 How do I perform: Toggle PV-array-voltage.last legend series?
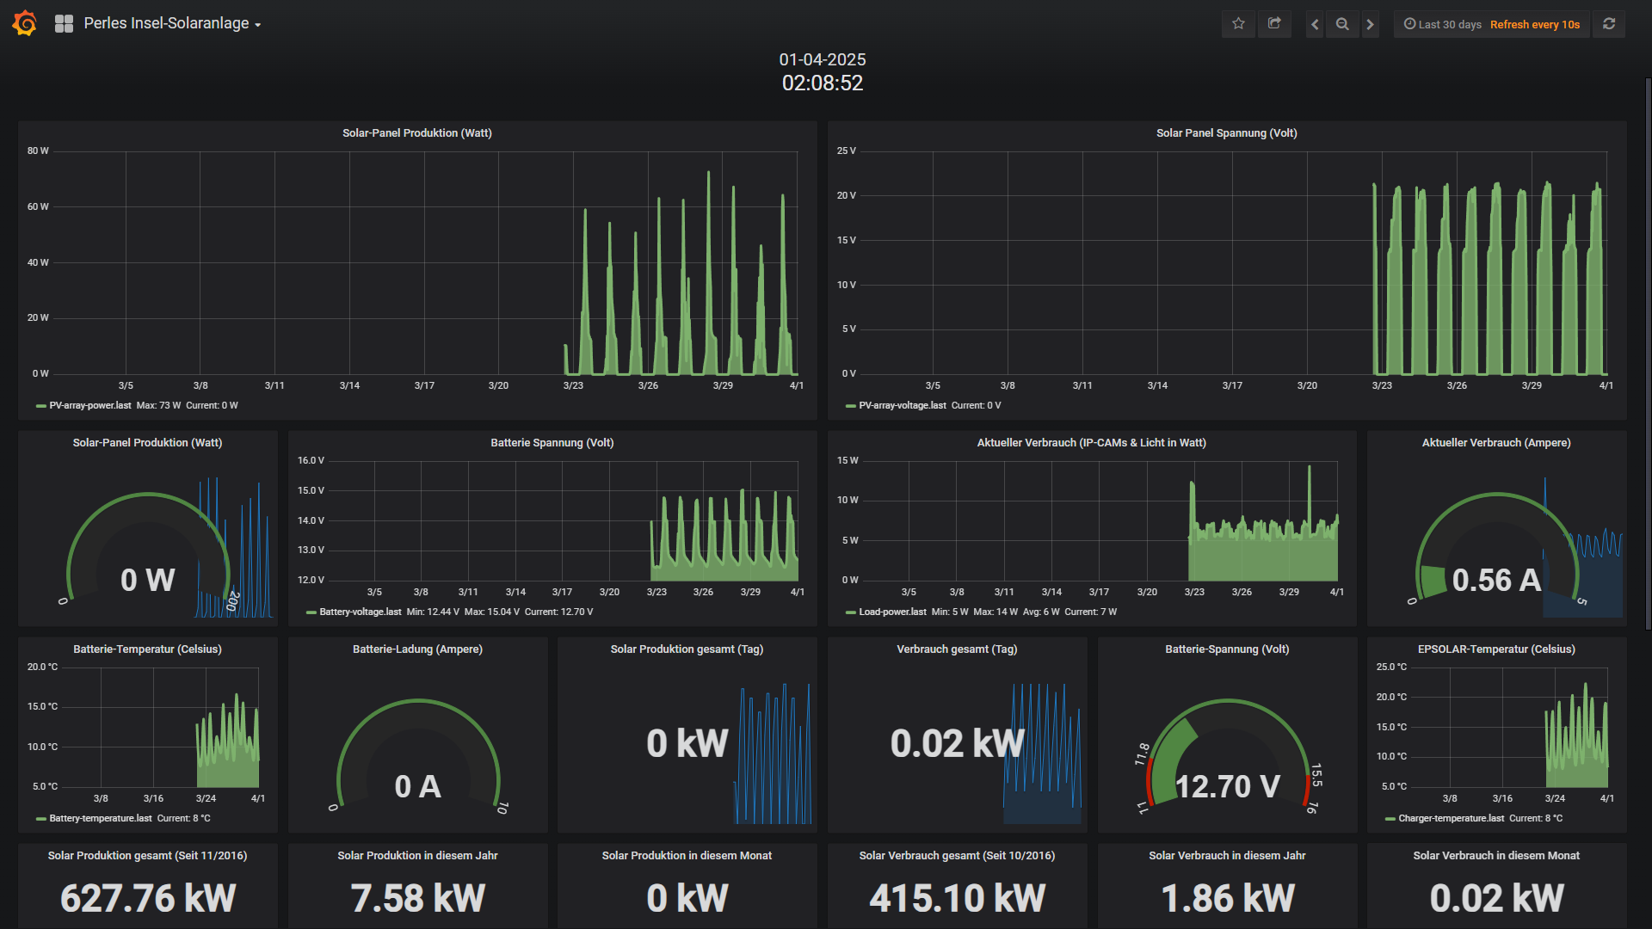tap(902, 405)
